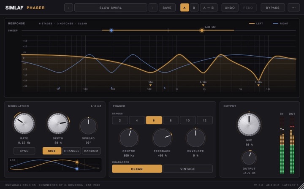Click the +1.5 dB output value

tap(249, 173)
